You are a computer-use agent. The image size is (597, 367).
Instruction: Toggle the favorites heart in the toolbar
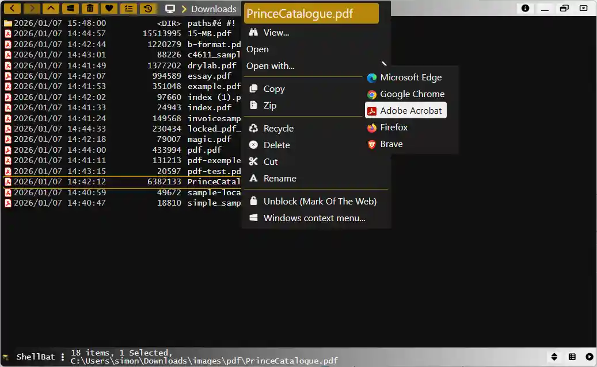pyautogui.click(x=108, y=9)
